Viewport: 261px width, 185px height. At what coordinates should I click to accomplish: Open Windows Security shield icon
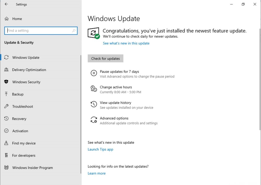(6, 82)
